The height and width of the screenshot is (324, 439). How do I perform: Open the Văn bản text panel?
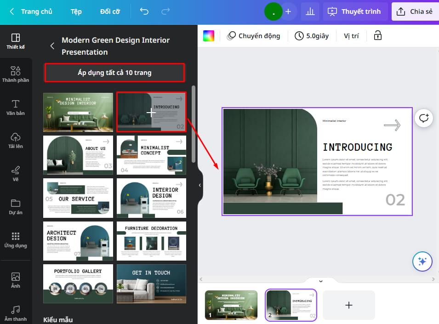[x=16, y=107]
